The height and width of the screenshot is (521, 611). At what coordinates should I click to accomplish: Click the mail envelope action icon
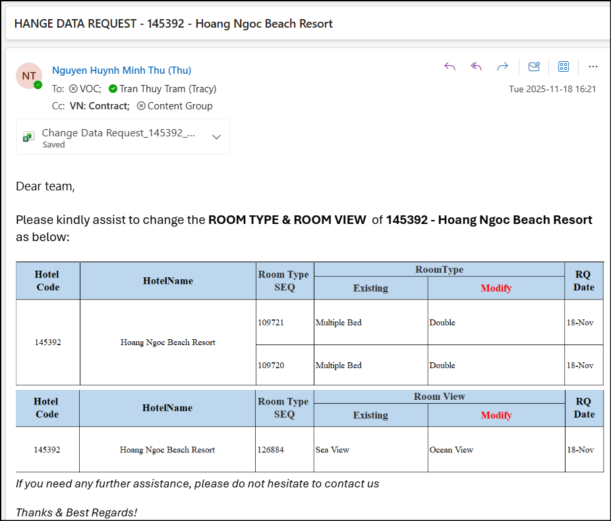coord(534,67)
